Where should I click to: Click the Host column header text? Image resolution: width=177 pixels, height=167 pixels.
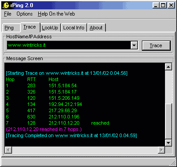pyautogui.click(x=53, y=79)
